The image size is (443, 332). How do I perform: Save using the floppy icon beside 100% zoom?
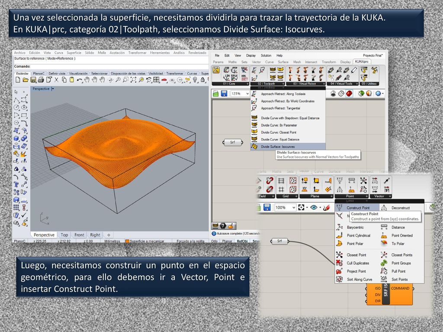coord(267,207)
